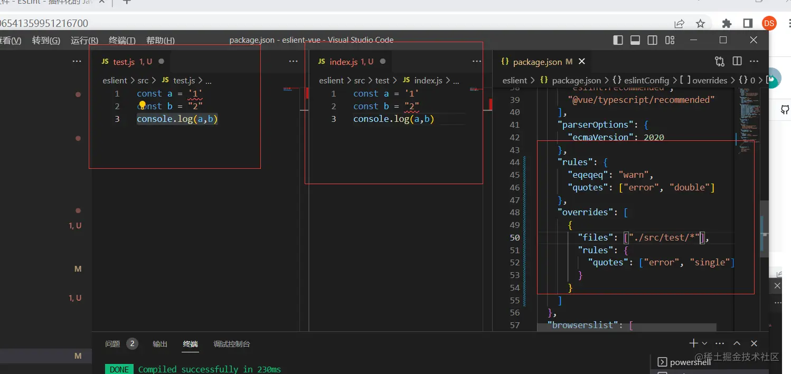Create new terminal with plus icon

pyautogui.click(x=693, y=343)
